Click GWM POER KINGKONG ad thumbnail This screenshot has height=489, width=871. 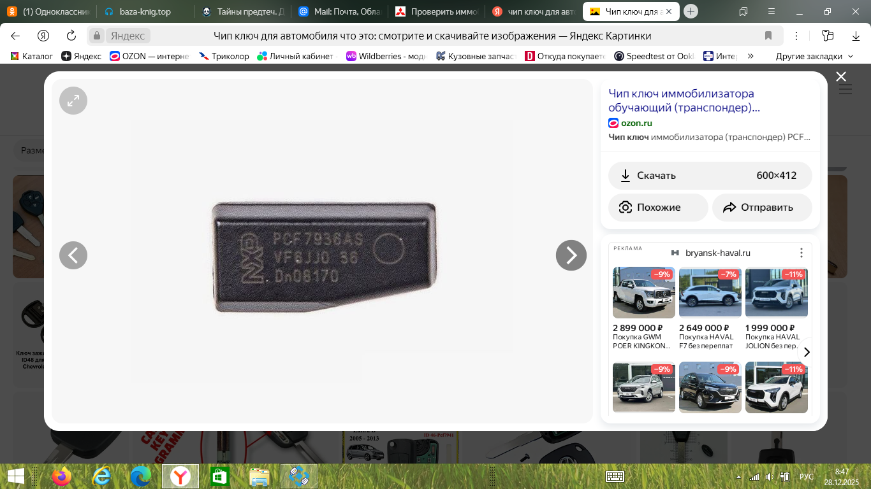[x=643, y=293]
